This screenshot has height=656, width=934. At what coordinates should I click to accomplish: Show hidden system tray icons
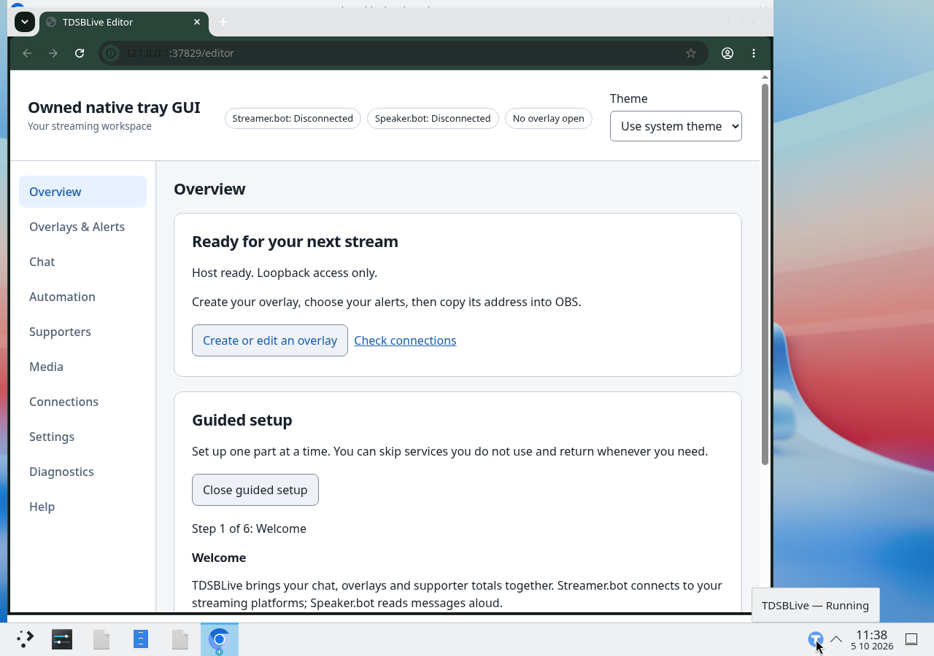click(x=836, y=639)
